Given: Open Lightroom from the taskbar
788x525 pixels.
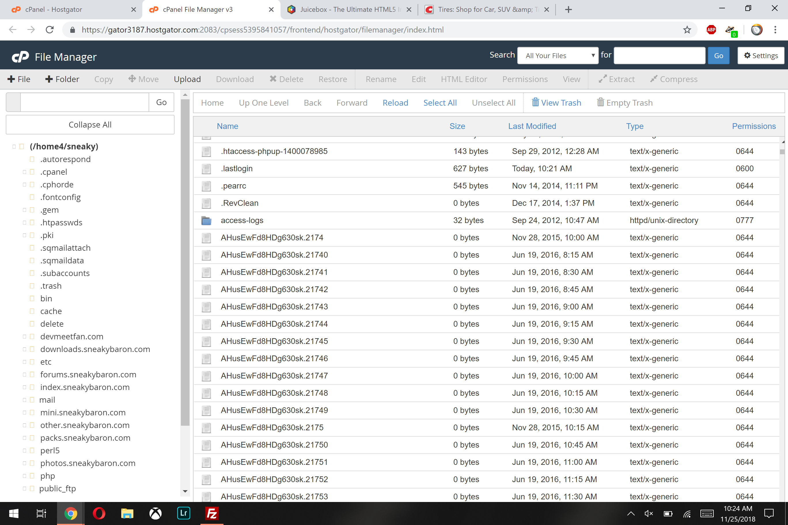Looking at the screenshot, I should (x=183, y=513).
